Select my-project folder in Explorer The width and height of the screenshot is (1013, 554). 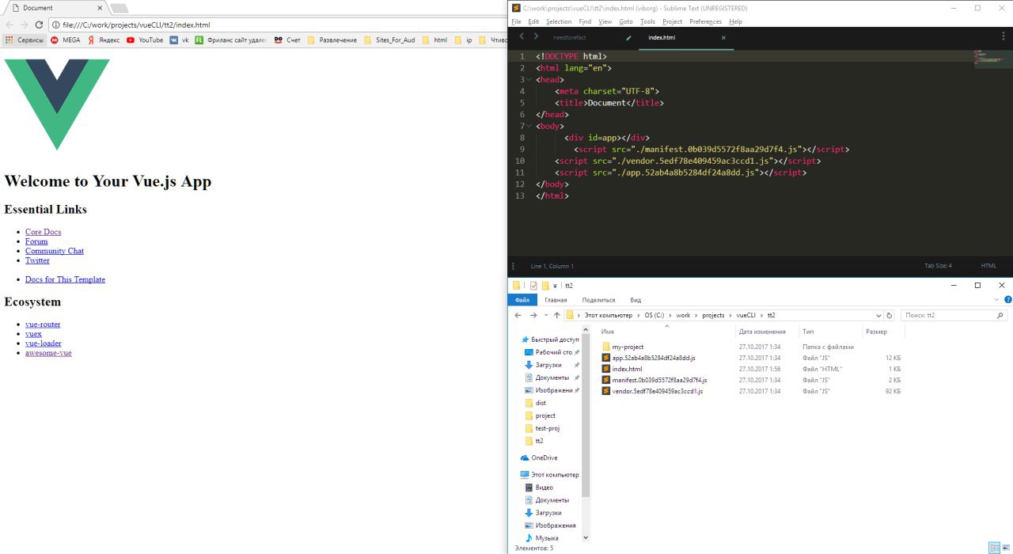(x=628, y=347)
